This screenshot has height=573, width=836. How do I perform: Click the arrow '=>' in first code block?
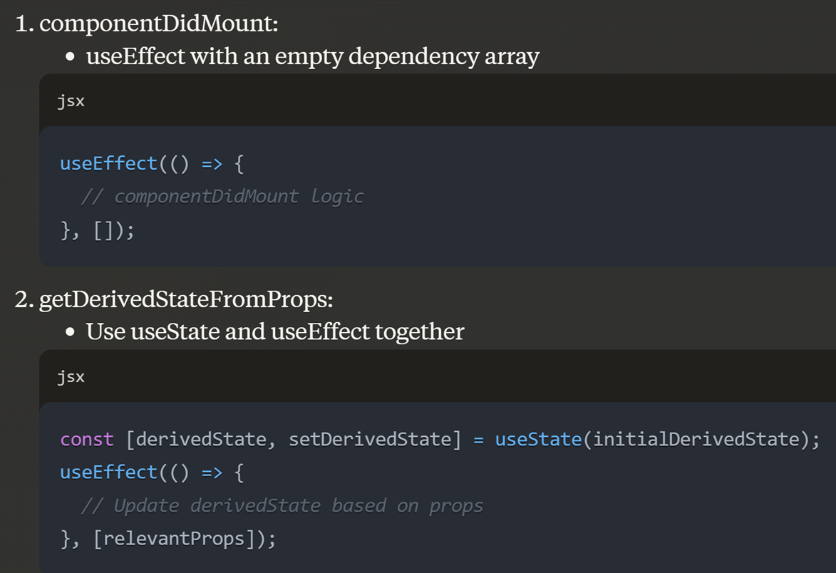click(x=212, y=163)
